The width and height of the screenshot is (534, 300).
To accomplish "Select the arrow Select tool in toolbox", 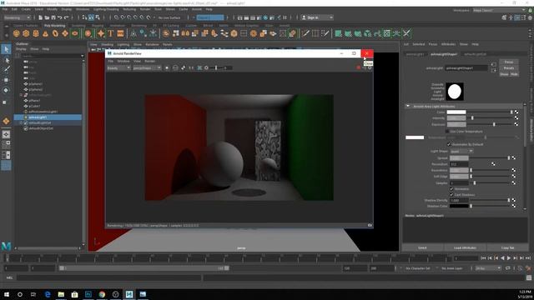I will click(x=6, y=49).
